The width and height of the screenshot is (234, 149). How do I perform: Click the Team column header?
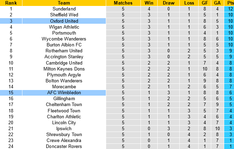(64, 3)
